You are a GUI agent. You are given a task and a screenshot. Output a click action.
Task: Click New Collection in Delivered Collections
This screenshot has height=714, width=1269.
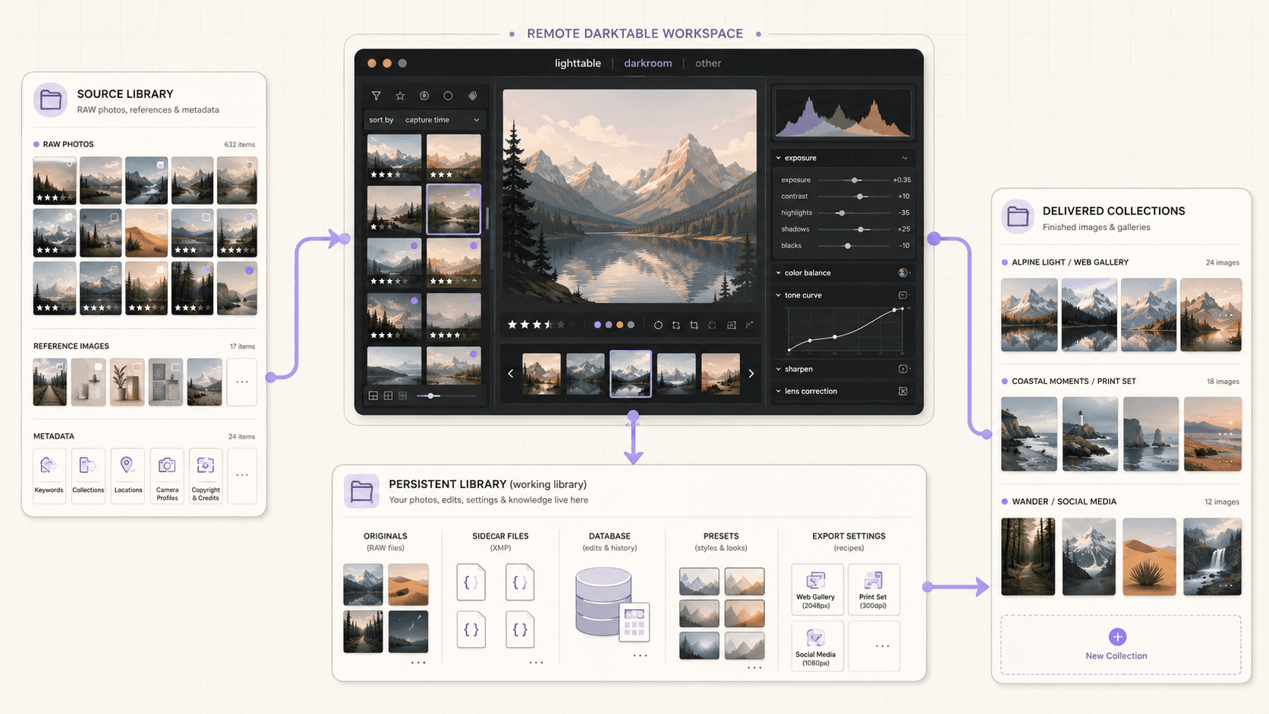1120,644
